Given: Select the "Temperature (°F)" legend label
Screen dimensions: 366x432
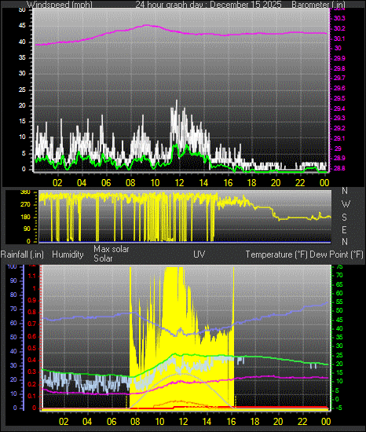Looking at the screenshot, I should click(276, 254).
